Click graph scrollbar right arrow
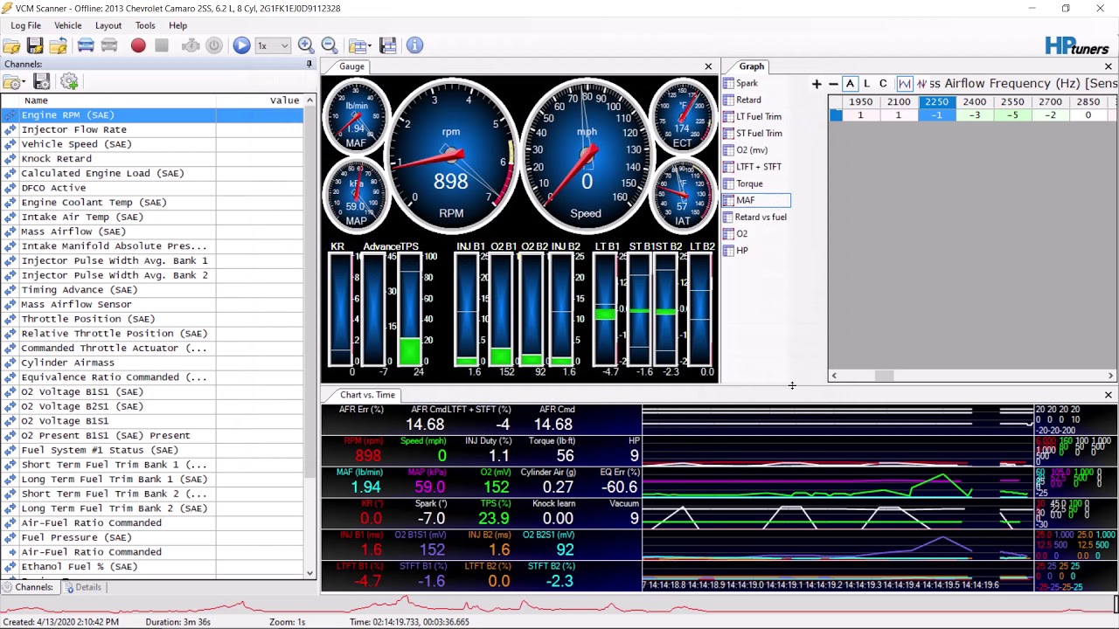Image resolution: width=1119 pixels, height=629 pixels. click(x=1110, y=376)
